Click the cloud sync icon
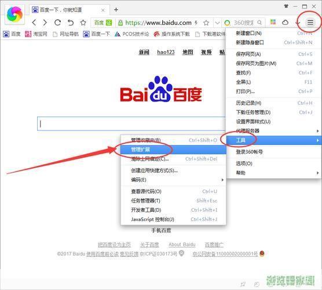Image resolution: width=322 pixels, height=290 pixels. coord(286,22)
